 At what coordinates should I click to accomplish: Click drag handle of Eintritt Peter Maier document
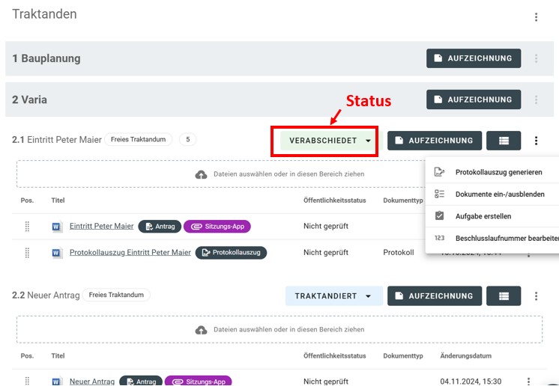[28, 227]
